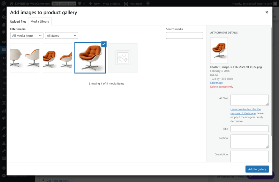The width and height of the screenshot is (279, 182).
Task: Select the Media Library tab
Action: [40, 22]
